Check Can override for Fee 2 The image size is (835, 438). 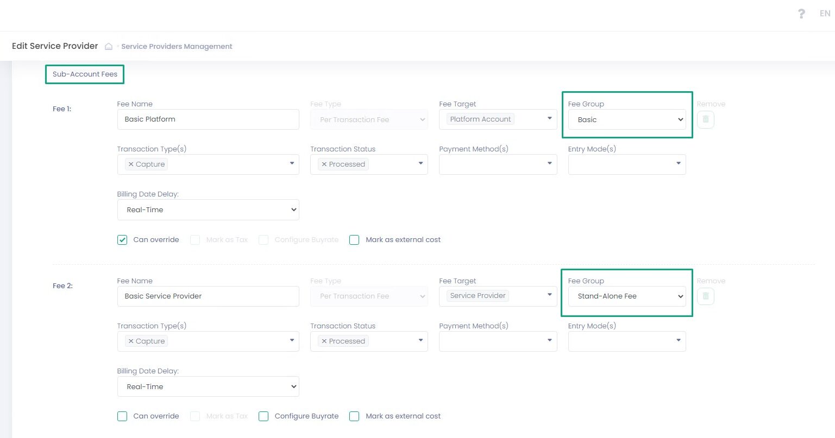coord(122,416)
